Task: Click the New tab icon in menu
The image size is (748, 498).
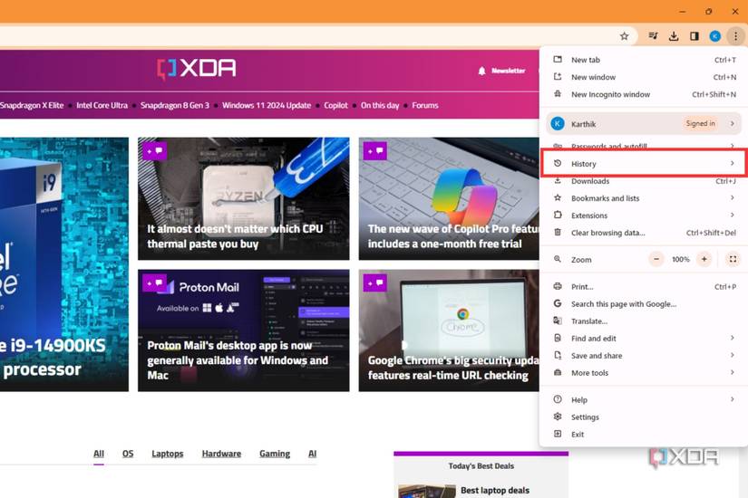Action: 558,60
